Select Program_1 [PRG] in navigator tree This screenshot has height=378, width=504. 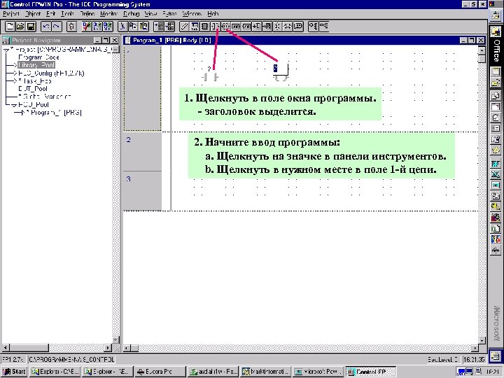(54, 113)
